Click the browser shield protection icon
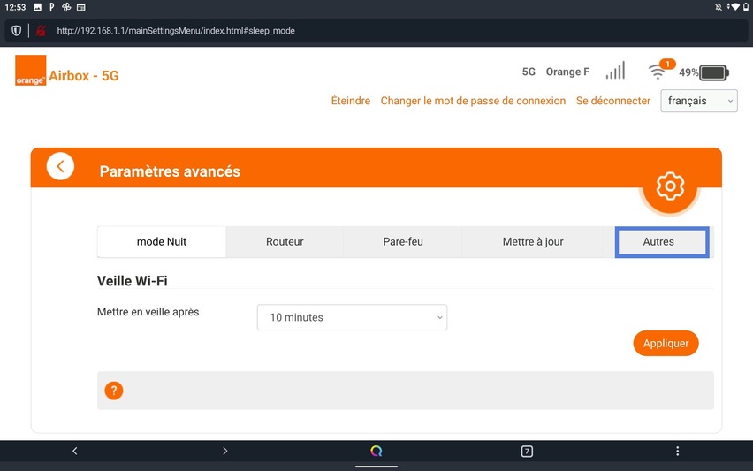753x471 pixels. point(16,30)
